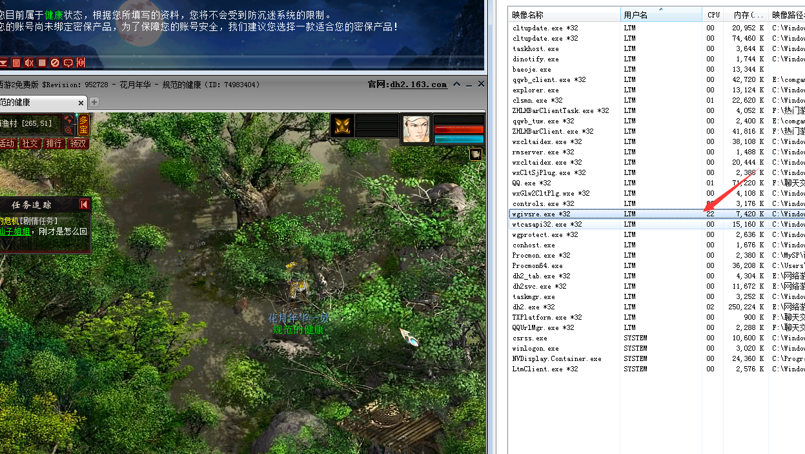Select the dinotify.exe process
The image size is (805, 454).
click(x=657, y=59)
